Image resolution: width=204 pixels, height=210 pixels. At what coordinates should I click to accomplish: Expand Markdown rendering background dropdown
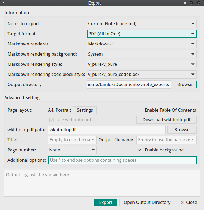coord(142,54)
